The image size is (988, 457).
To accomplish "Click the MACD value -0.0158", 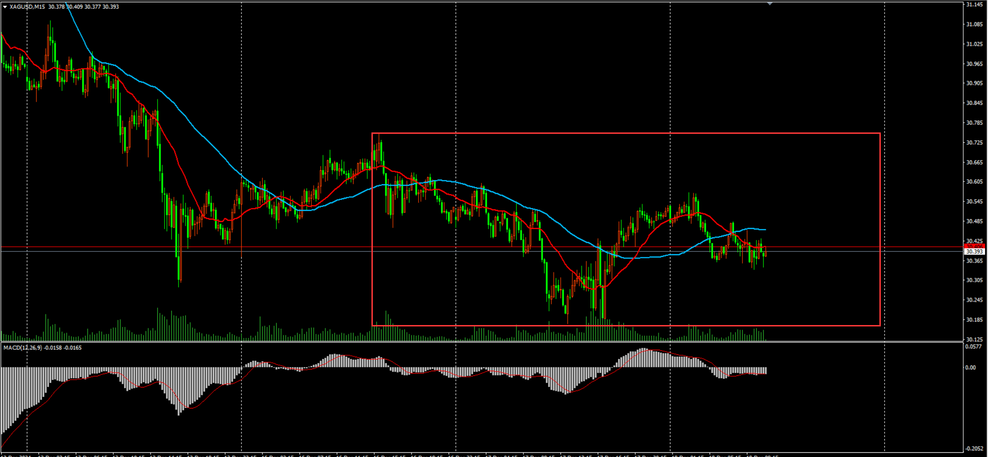I will click(x=54, y=348).
